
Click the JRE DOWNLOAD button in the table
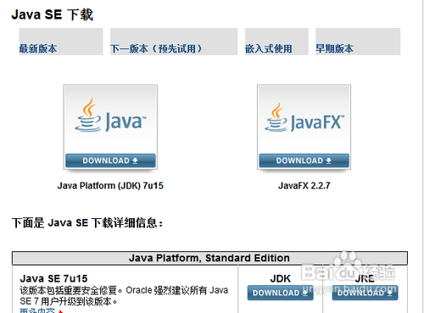tap(365, 293)
